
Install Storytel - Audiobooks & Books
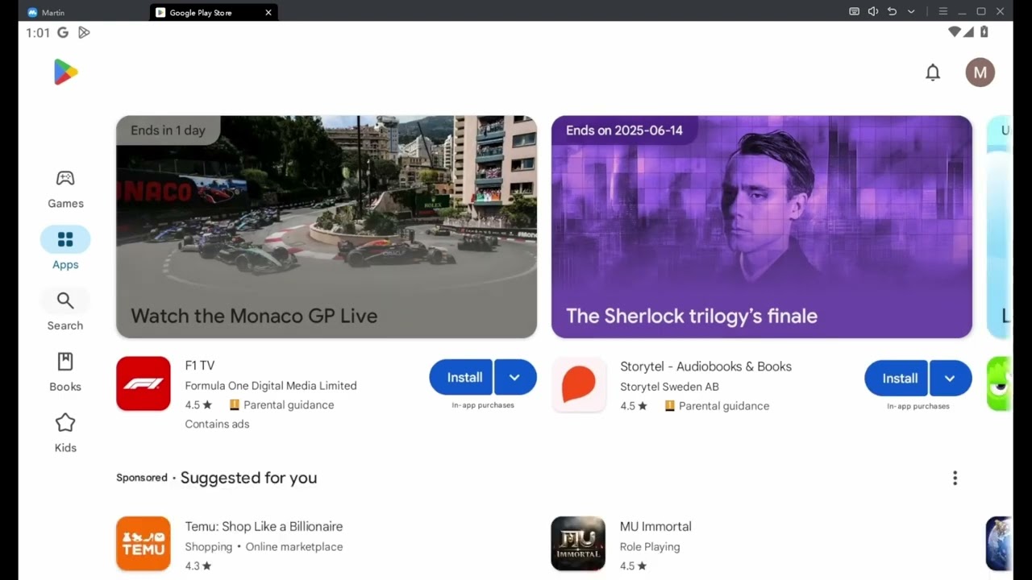point(897,378)
